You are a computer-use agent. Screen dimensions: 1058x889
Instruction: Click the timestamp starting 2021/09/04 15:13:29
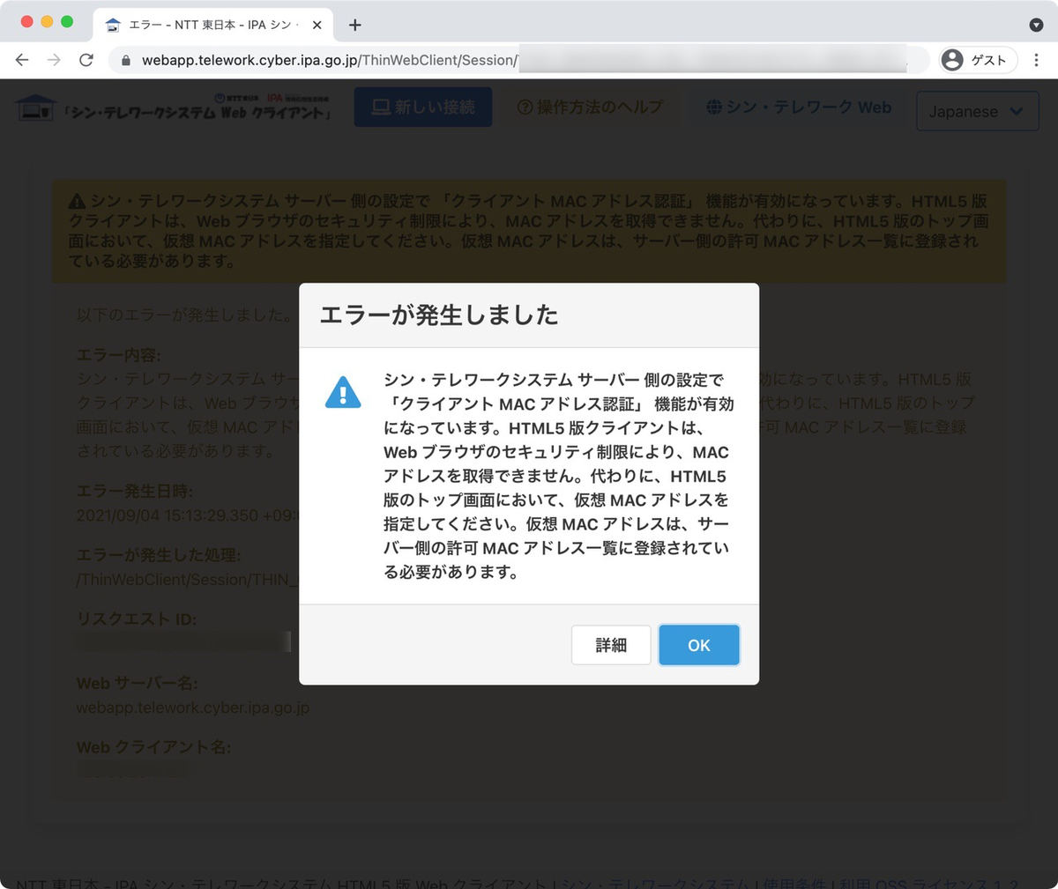(188, 515)
